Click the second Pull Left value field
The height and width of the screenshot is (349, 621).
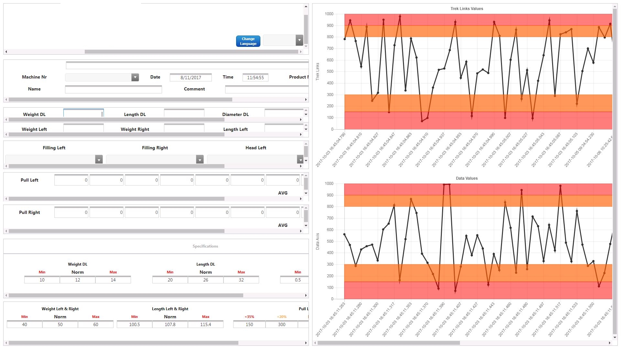(106, 180)
